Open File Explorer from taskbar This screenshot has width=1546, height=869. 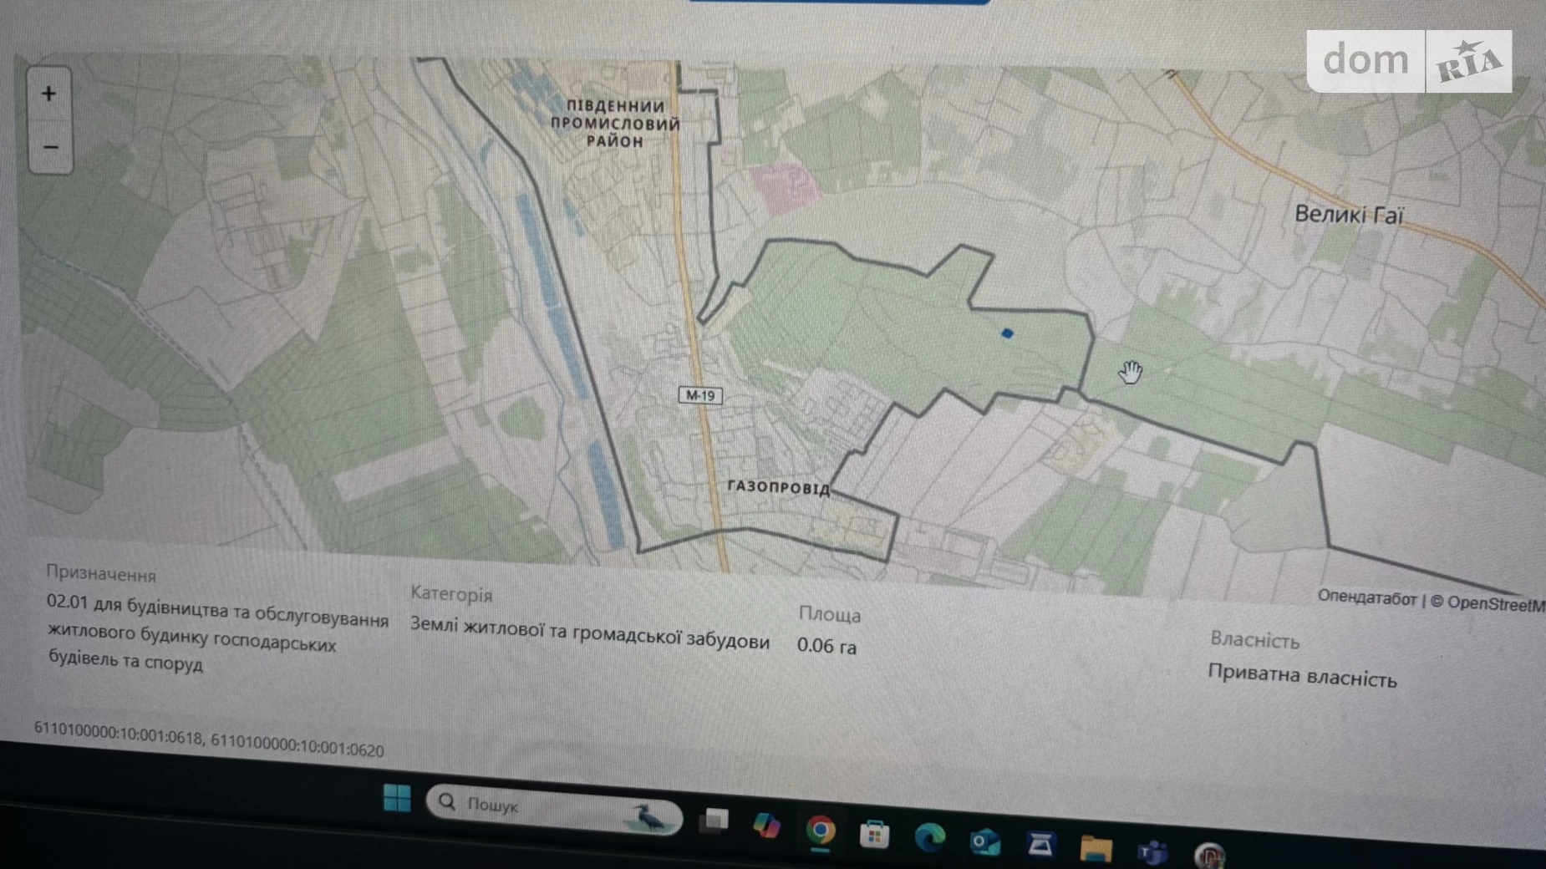pyautogui.click(x=1096, y=849)
